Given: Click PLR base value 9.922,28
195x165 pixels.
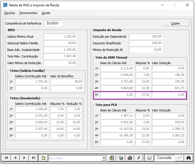Looking at the screenshot, I should (x=117, y=122).
